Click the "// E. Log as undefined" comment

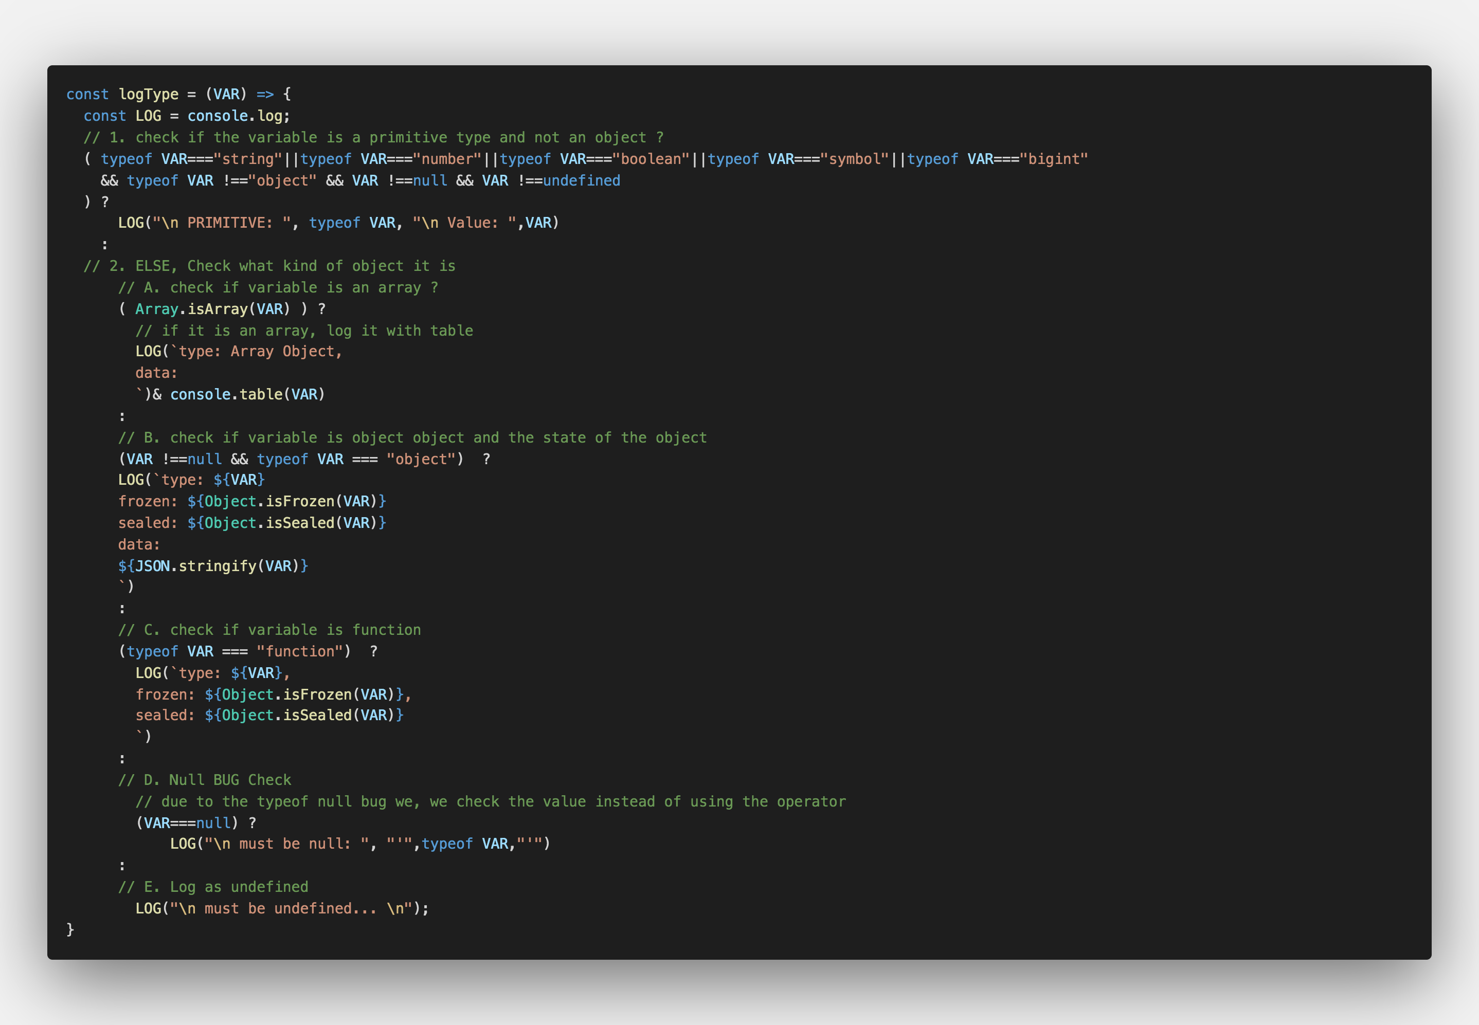(x=213, y=887)
